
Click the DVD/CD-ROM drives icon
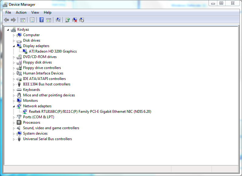point(19,57)
